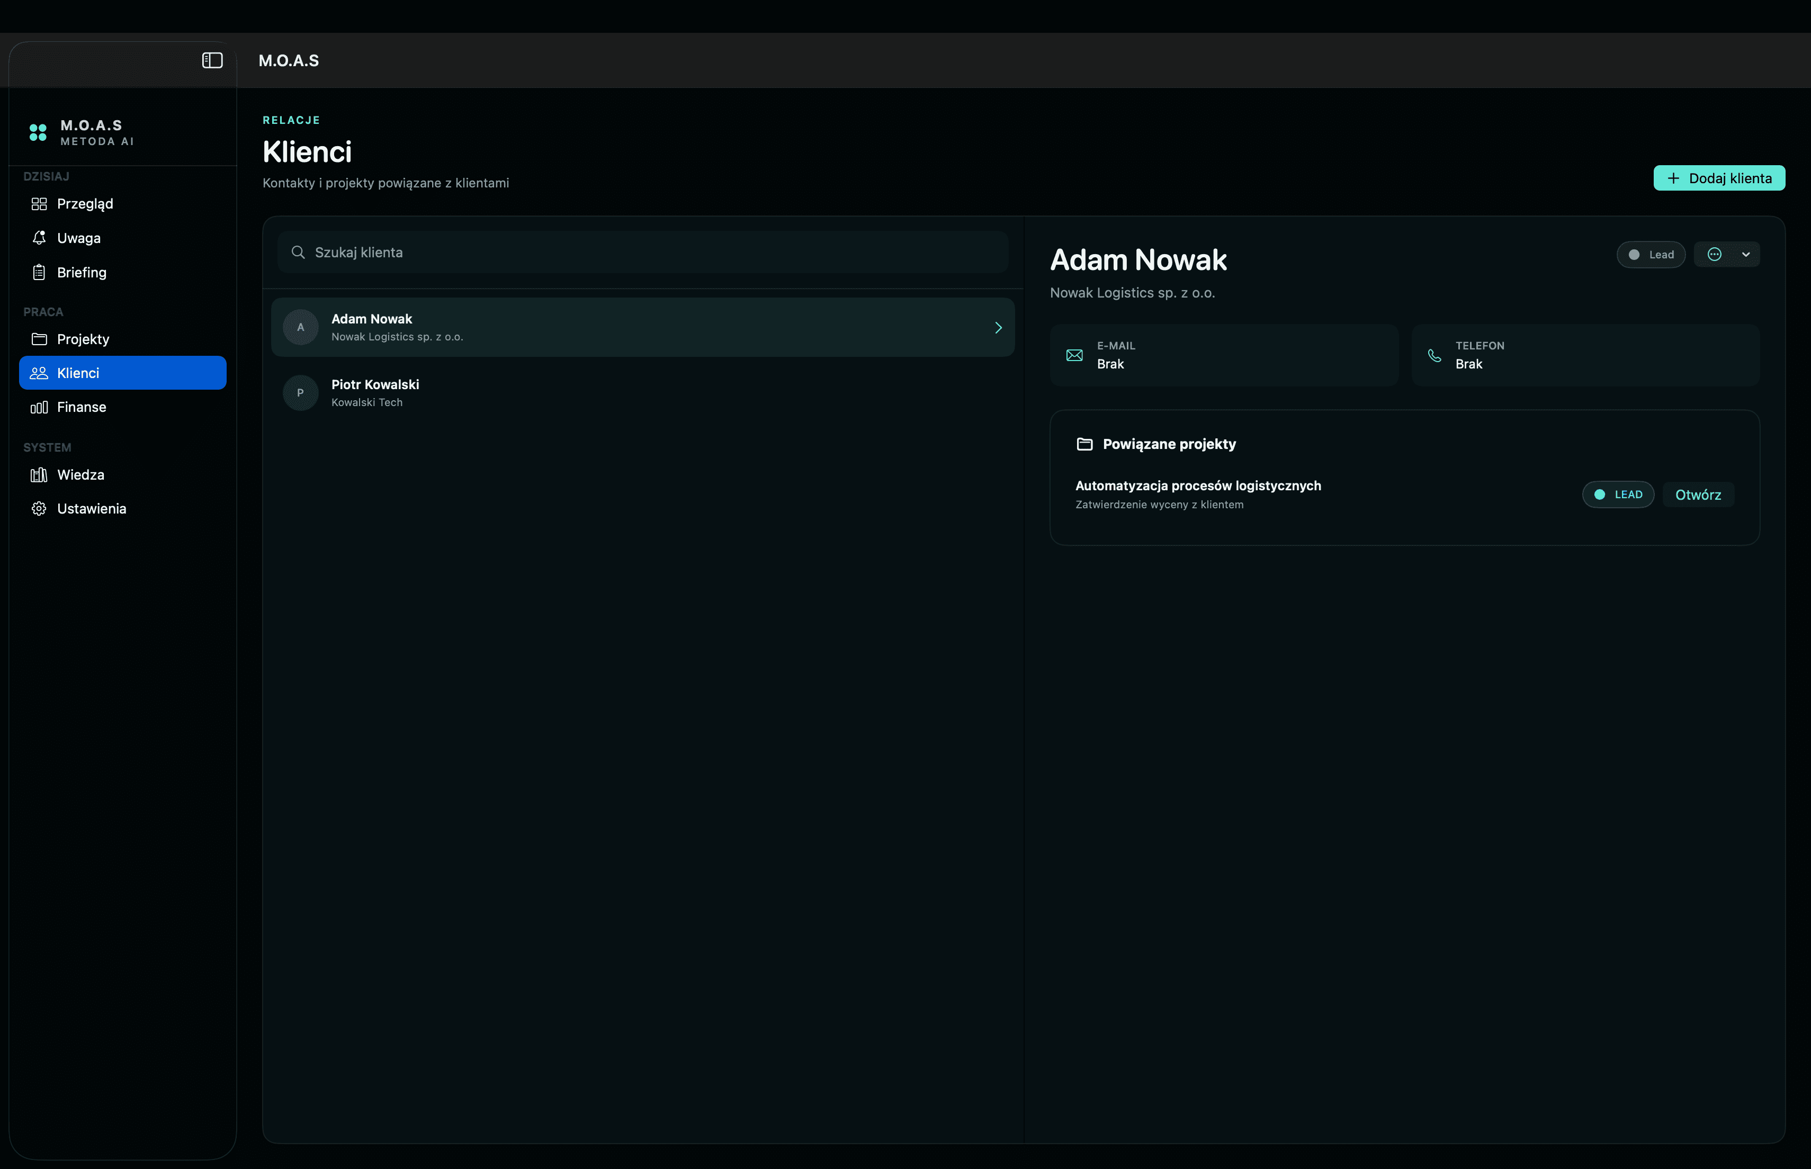Open the Wiedza knowledge section
1811x1169 pixels.
pyautogui.click(x=123, y=474)
